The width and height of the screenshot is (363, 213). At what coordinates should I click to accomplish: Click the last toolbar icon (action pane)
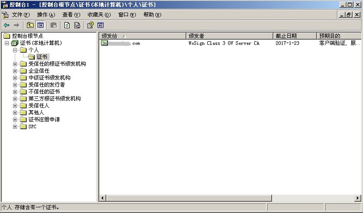click(x=101, y=25)
